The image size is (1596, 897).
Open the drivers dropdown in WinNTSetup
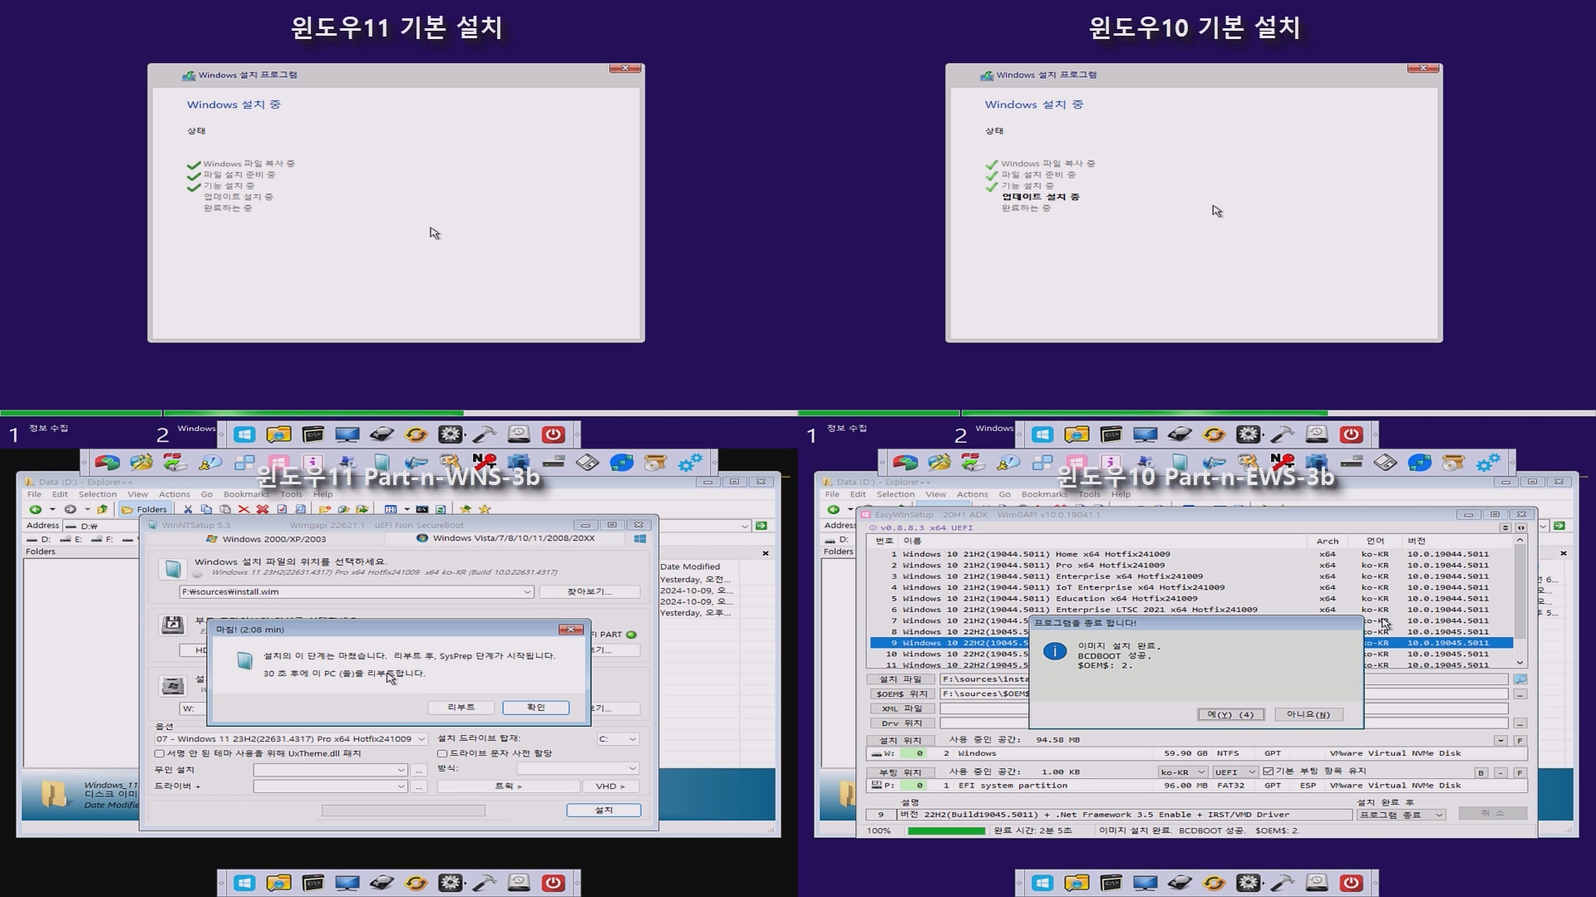pos(401,786)
